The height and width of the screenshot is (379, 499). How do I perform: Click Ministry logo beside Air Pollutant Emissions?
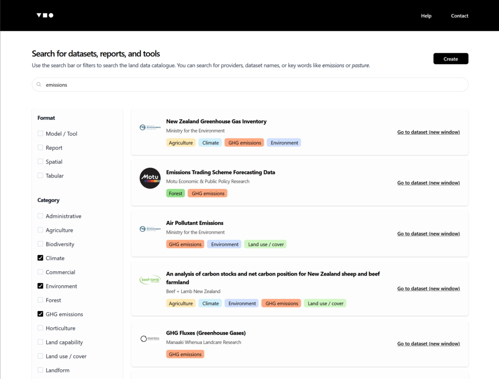pos(150,229)
